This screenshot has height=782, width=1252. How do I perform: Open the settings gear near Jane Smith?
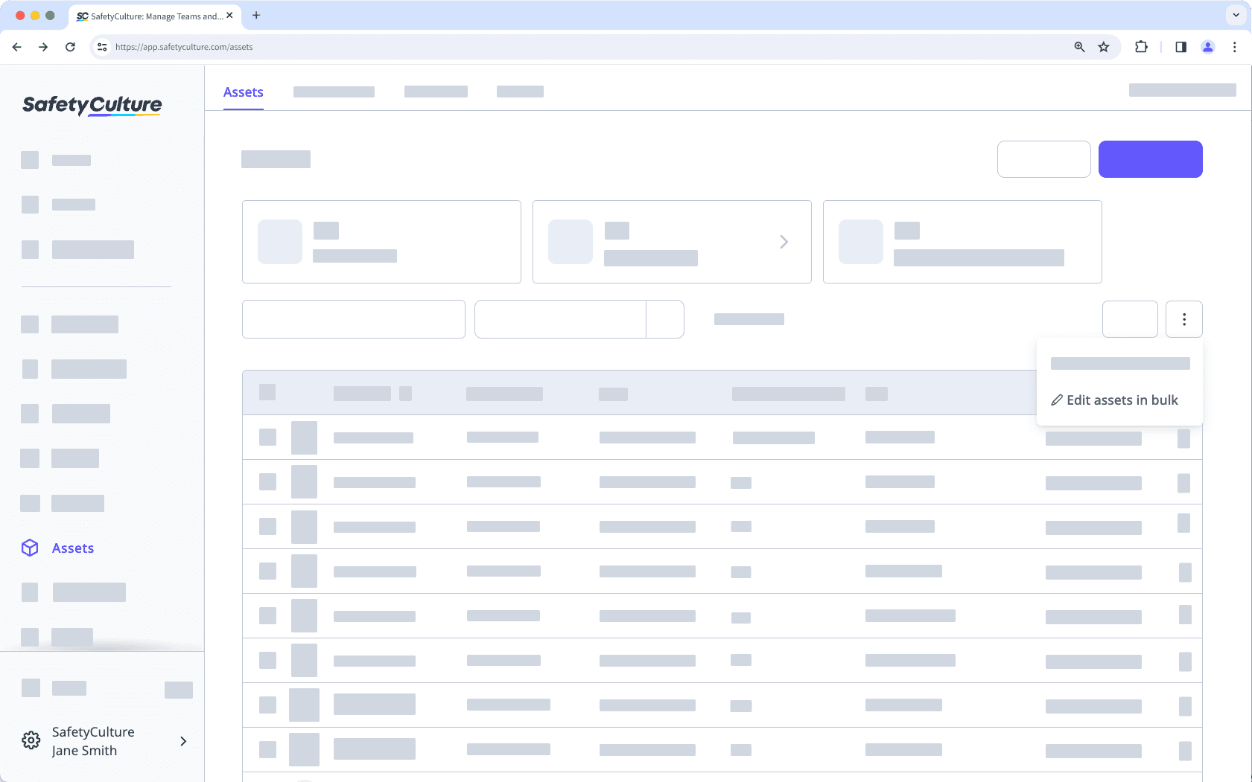31,740
